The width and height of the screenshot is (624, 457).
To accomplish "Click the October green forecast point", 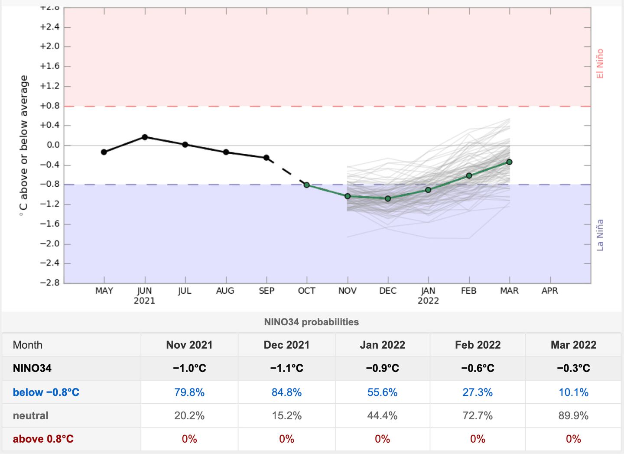I will pos(307,185).
